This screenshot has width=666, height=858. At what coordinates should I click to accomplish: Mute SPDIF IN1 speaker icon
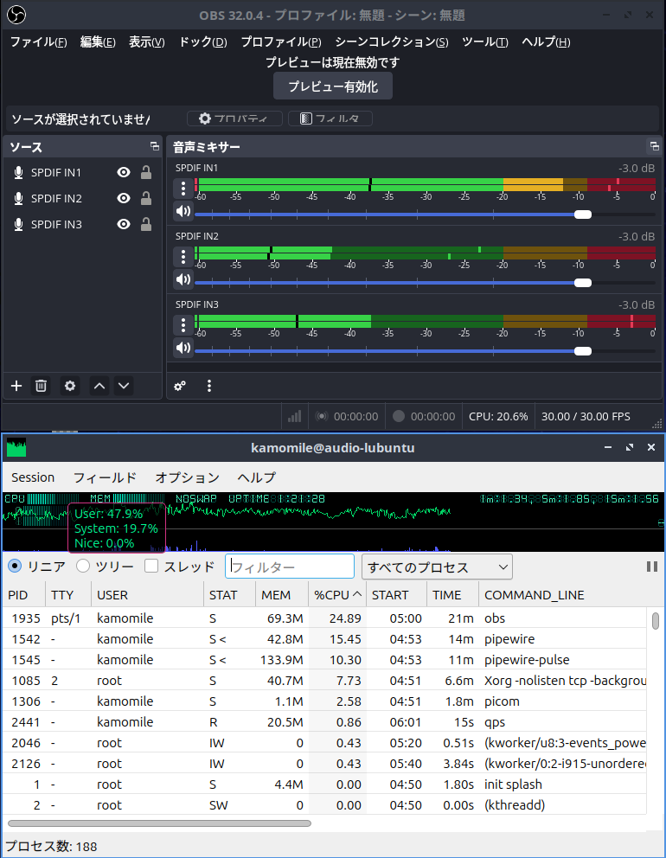(x=183, y=211)
